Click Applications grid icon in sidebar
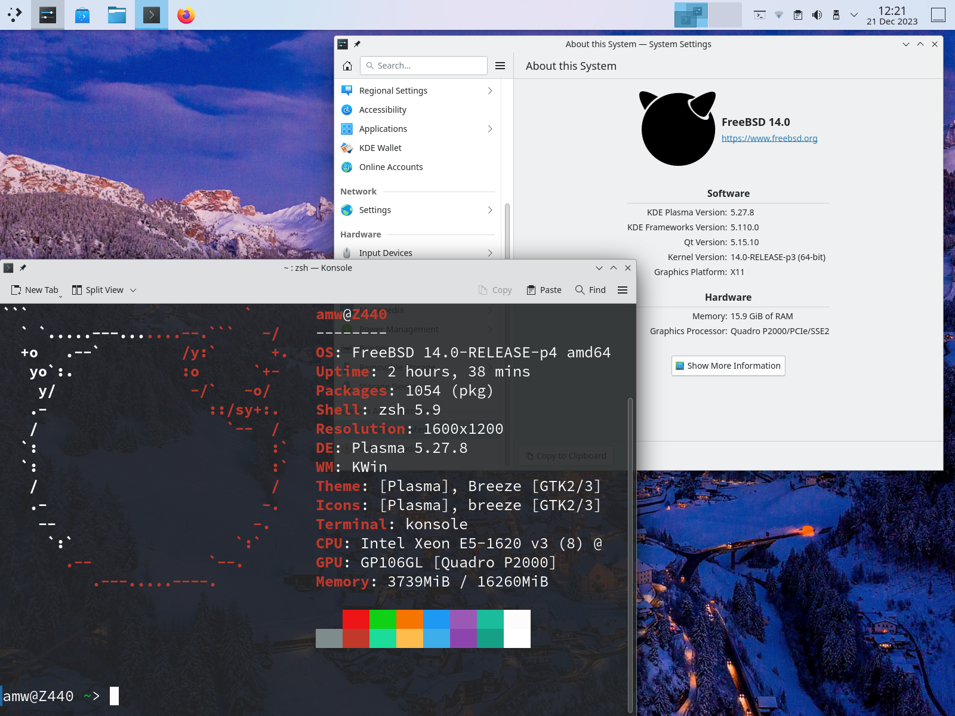The height and width of the screenshot is (716, 955). [x=347, y=129]
